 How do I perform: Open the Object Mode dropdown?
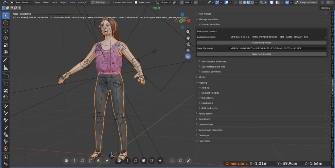click(21, 2)
